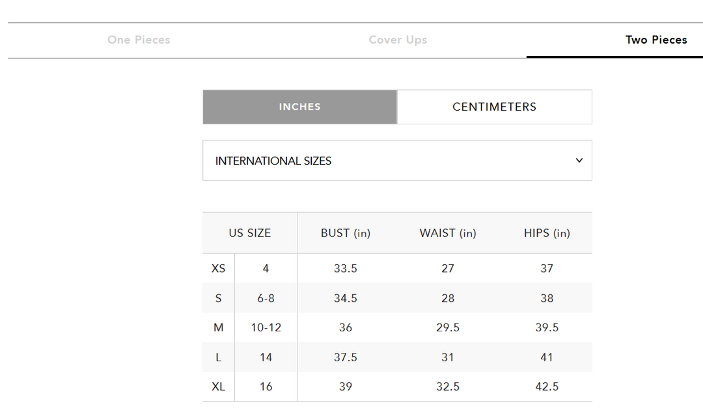
Task: Click bust value 39 in XL row
Action: click(345, 387)
